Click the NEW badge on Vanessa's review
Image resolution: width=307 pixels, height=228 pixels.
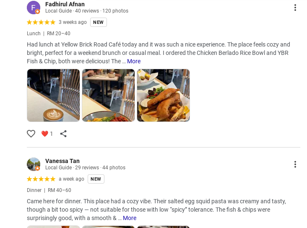[96, 179]
